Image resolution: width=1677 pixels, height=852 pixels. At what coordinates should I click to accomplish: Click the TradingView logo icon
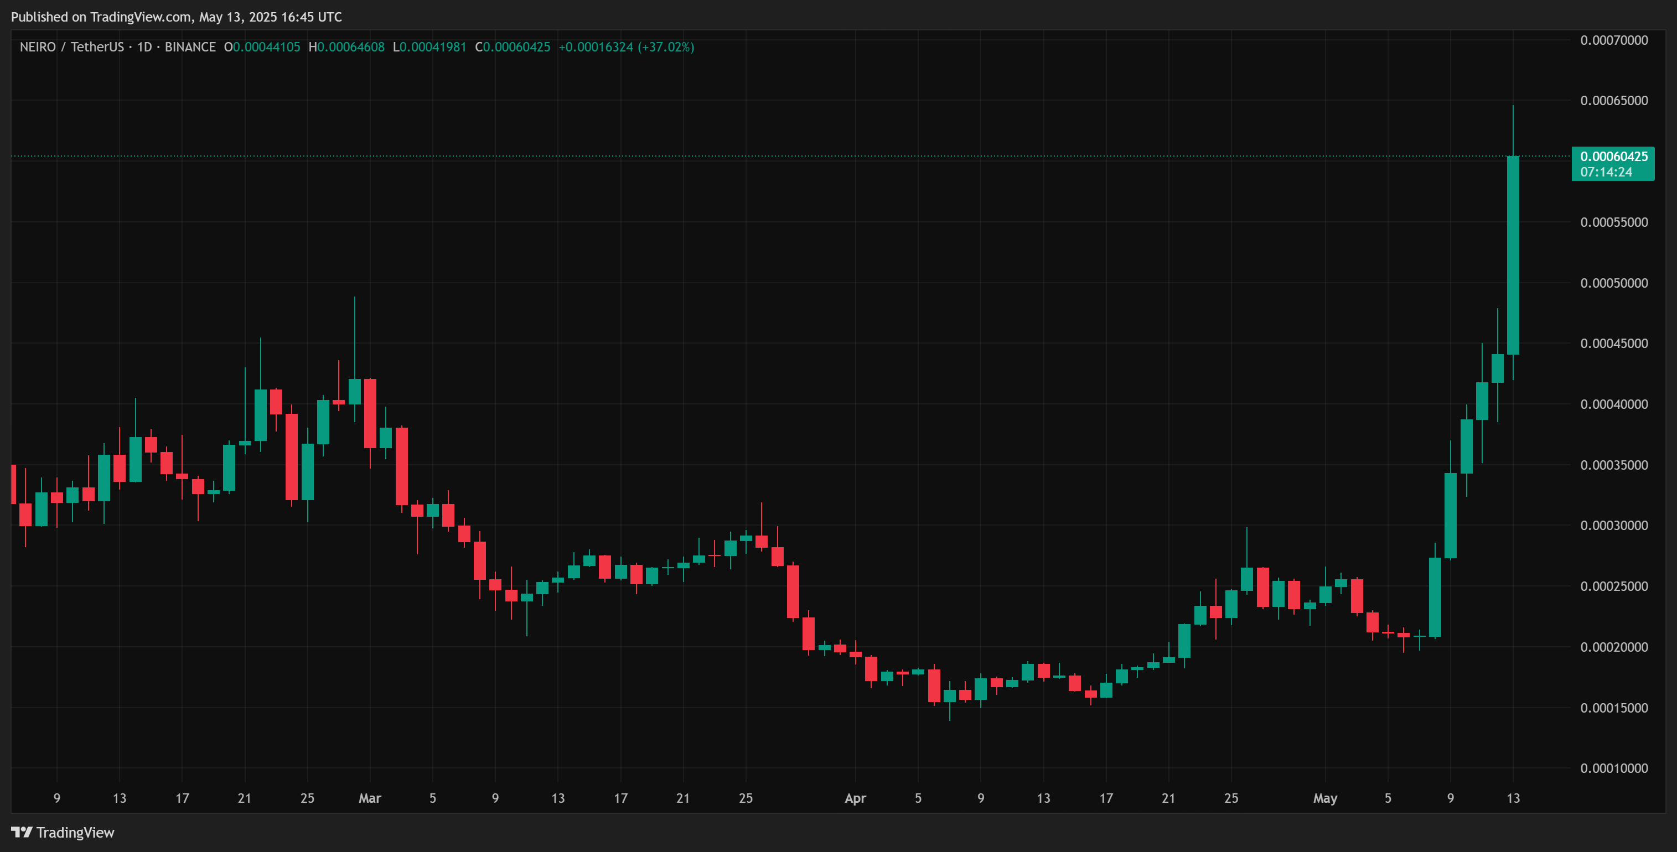(x=22, y=832)
